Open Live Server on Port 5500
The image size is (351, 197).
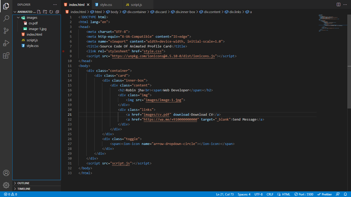(304, 194)
